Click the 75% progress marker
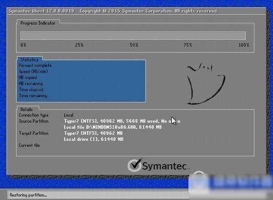273x200 pixels. (x=188, y=45)
